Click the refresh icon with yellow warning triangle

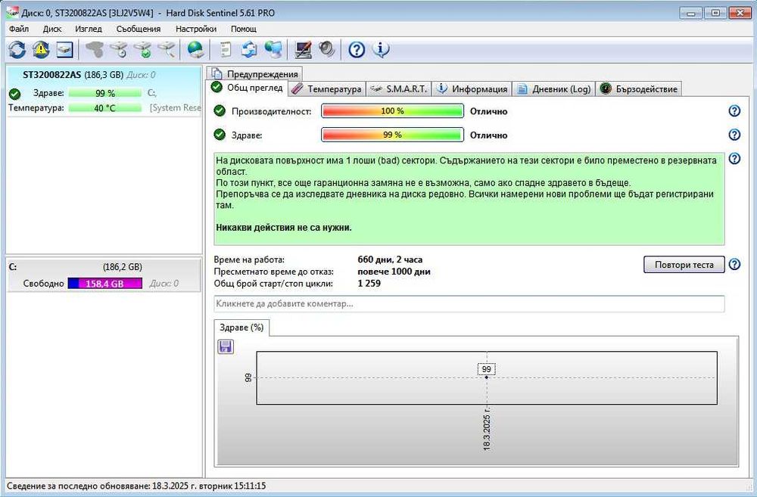41,49
